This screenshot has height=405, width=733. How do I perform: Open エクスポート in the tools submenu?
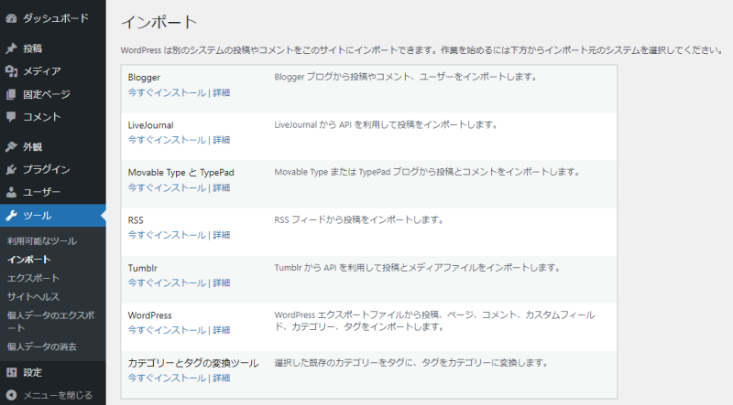click(x=33, y=278)
